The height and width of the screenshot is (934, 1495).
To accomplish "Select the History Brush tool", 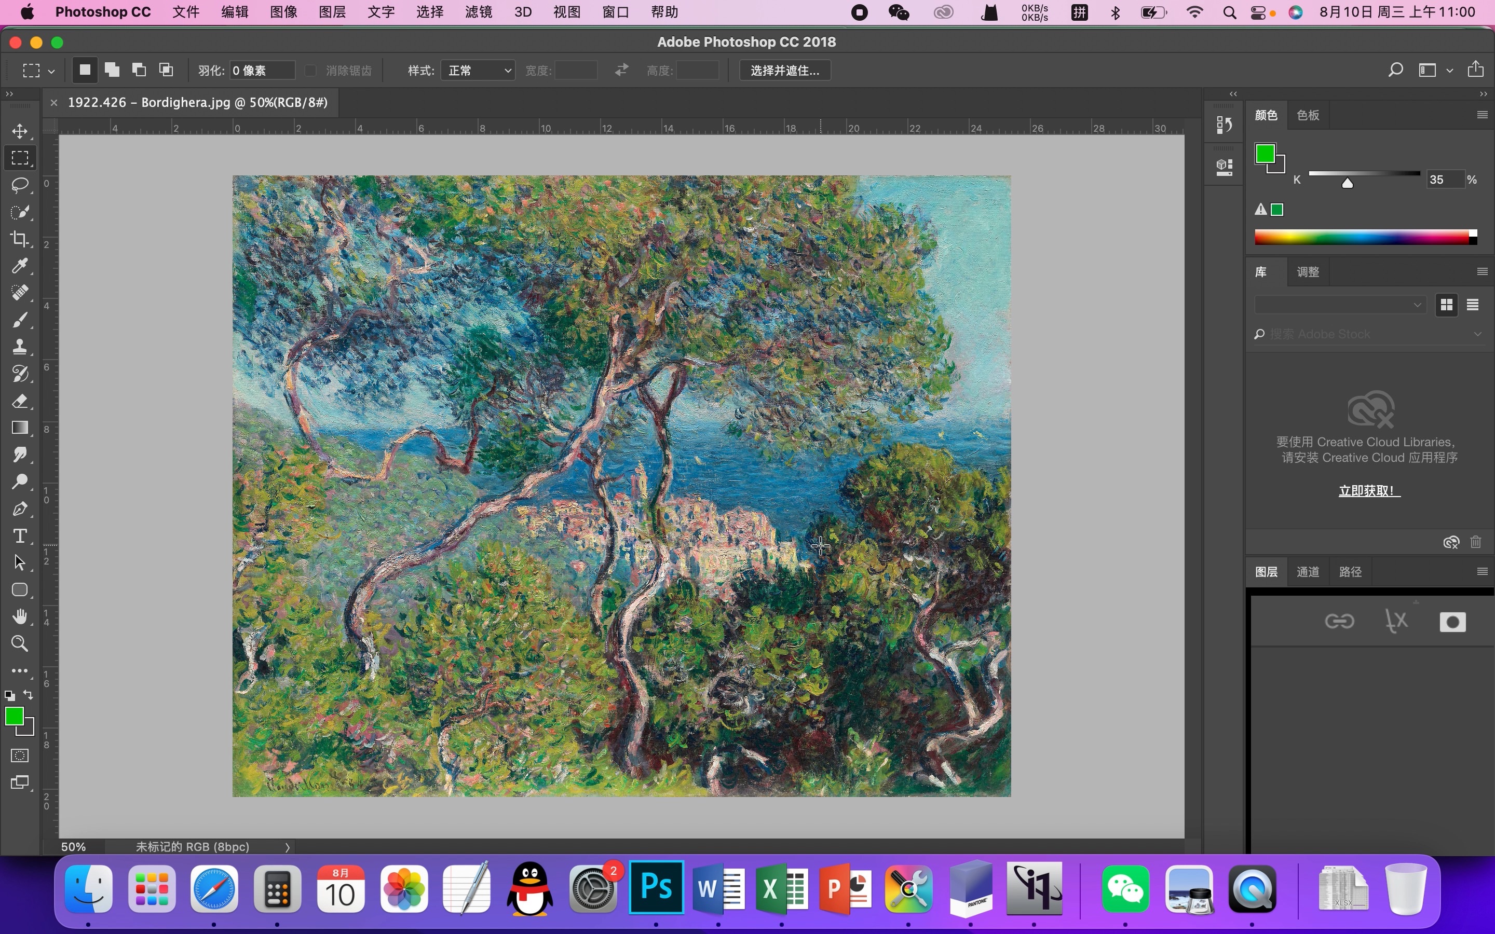I will 20,374.
